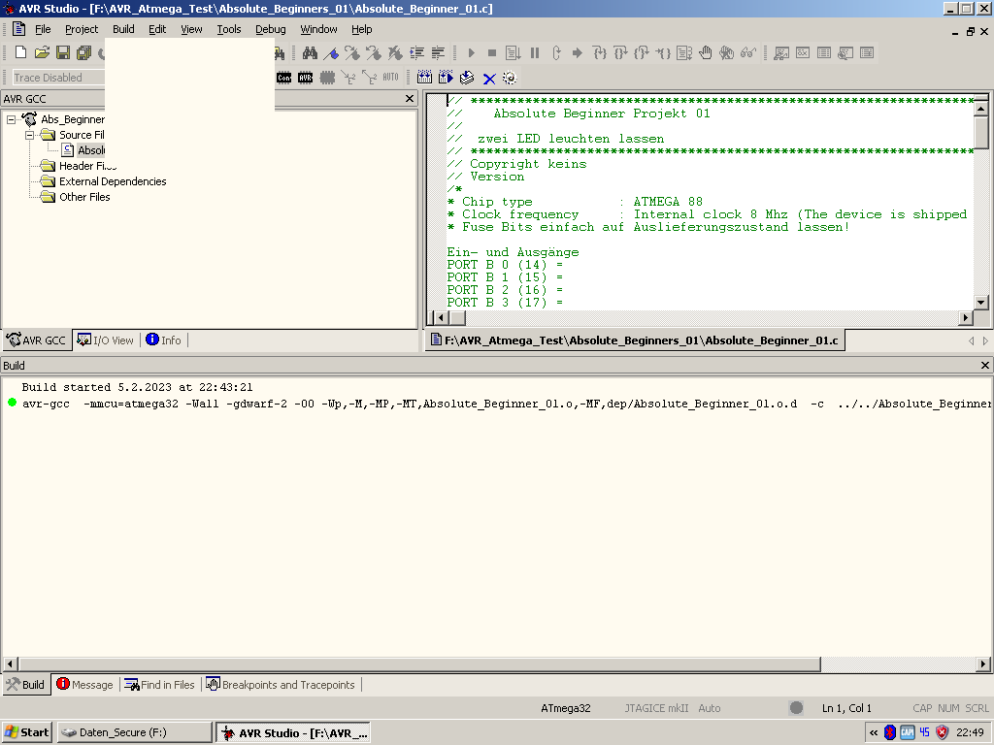This screenshot has width=994, height=745.
Task: Select the Build output tab
Action: [x=26, y=685]
